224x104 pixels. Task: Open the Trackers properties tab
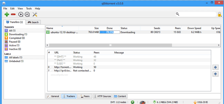(x=69, y=96)
